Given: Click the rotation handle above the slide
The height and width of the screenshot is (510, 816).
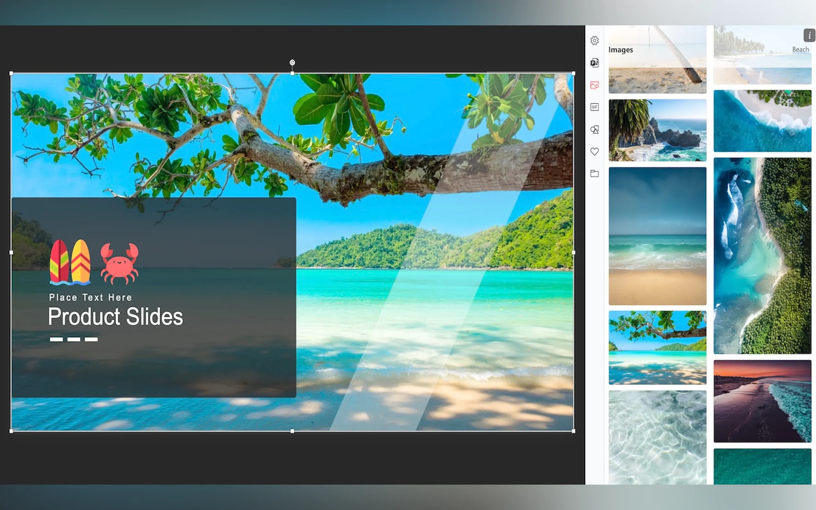Looking at the screenshot, I should pyautogui.click(x=292, y=62).
